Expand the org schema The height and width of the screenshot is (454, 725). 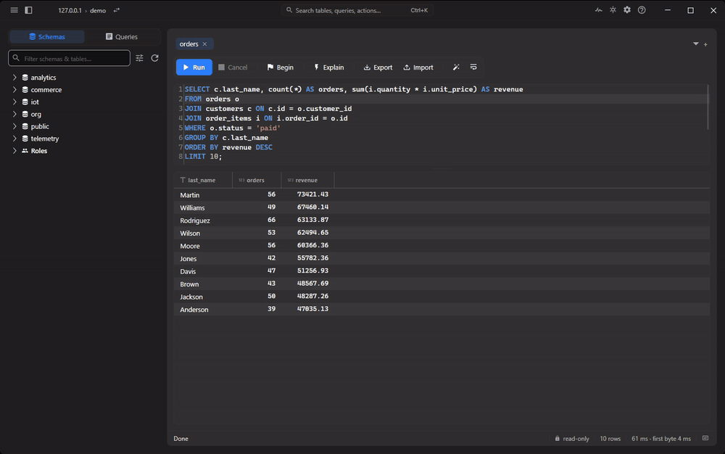[14, 114]
